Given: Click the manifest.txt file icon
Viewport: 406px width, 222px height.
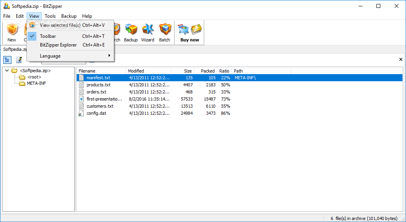Looking at the screenshot, I should tap(82, 78).
